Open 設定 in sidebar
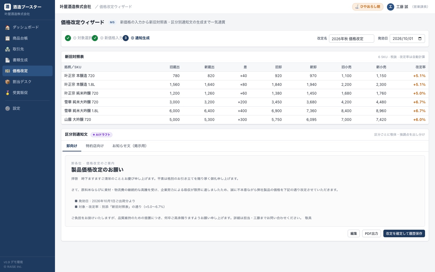The image size is (435, 272). click(x=27, y=108)
